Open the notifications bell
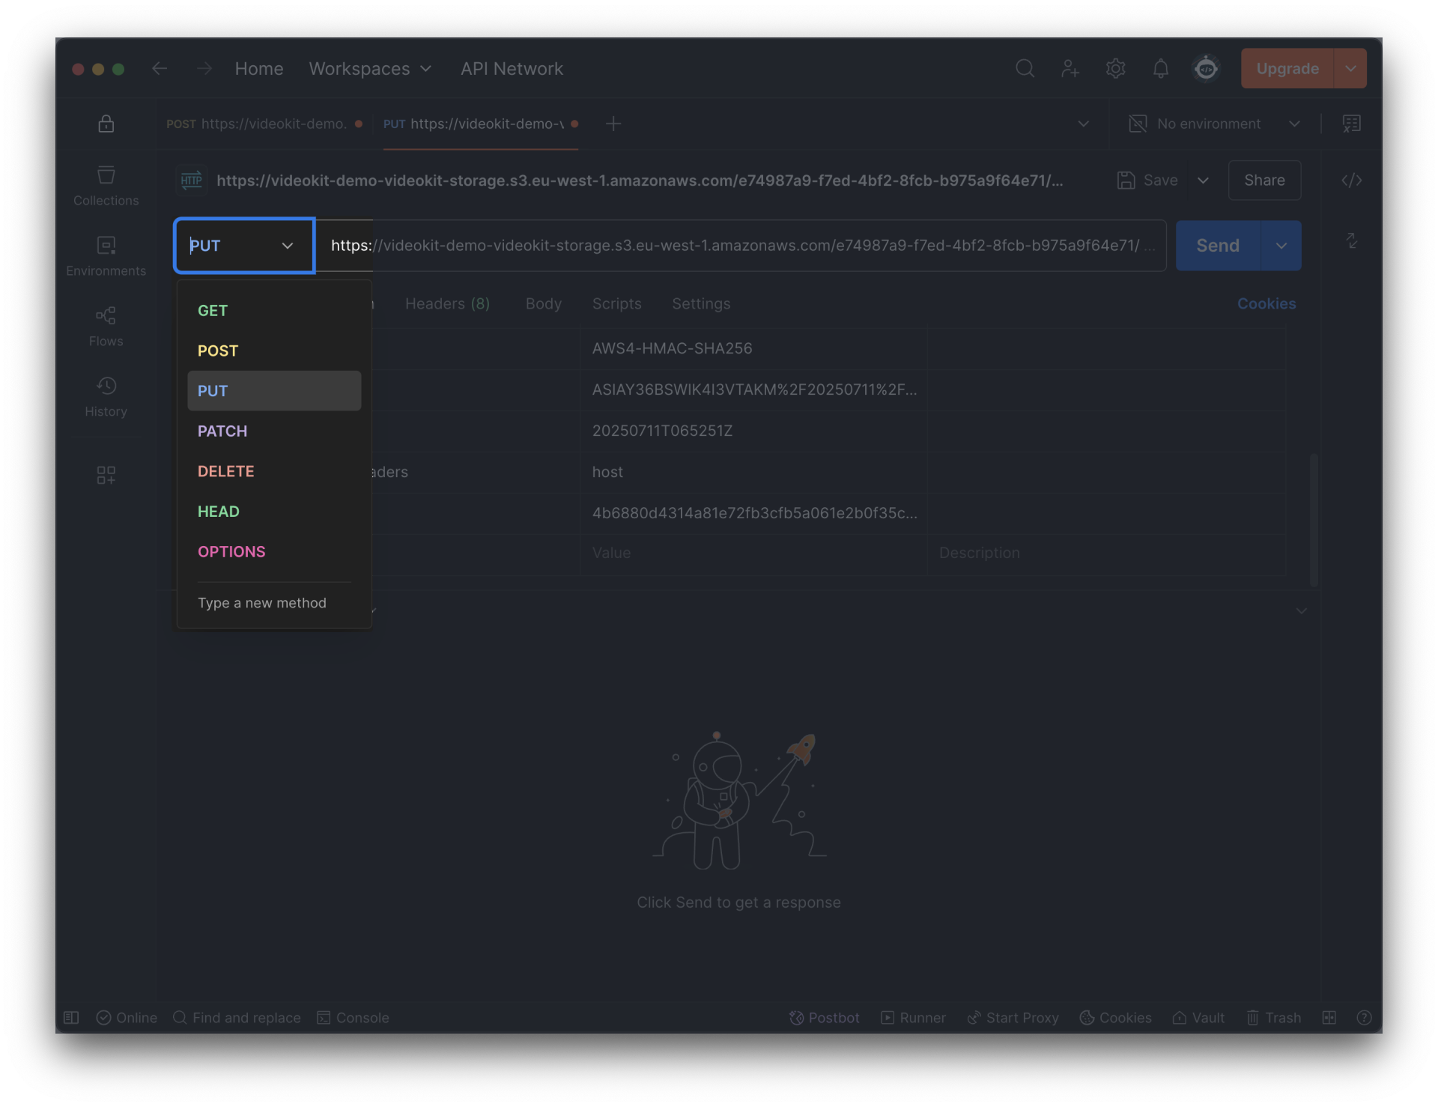 (x=1160, y=69)
